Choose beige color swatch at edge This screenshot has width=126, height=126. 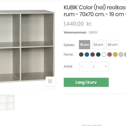point(125,55)
